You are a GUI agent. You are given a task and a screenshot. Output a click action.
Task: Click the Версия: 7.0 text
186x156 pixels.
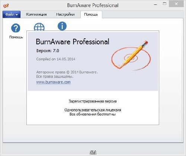[48, 51]
